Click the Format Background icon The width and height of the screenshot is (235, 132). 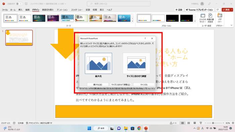(210, 18)
